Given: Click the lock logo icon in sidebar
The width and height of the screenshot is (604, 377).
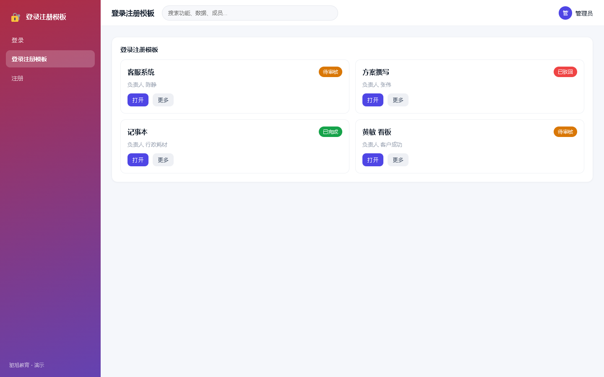Looking at the screenshot, I should point(16,17).
